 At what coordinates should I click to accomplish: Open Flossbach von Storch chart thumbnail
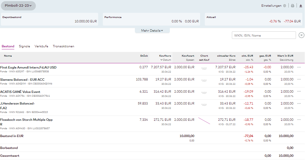tap(204, 121)
